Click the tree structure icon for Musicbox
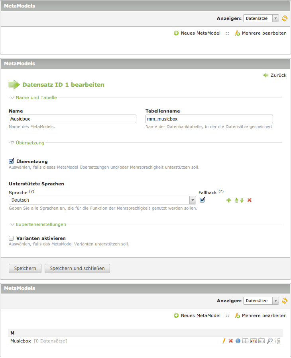 pos(278,341)
